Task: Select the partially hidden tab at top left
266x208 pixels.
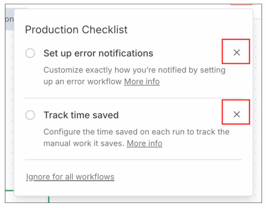Action: point(10,19)
